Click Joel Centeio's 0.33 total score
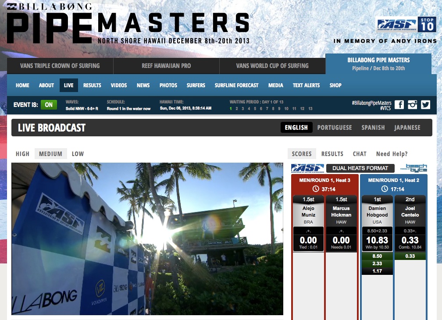The image size is (442, 320). click(x=410, y=240)
